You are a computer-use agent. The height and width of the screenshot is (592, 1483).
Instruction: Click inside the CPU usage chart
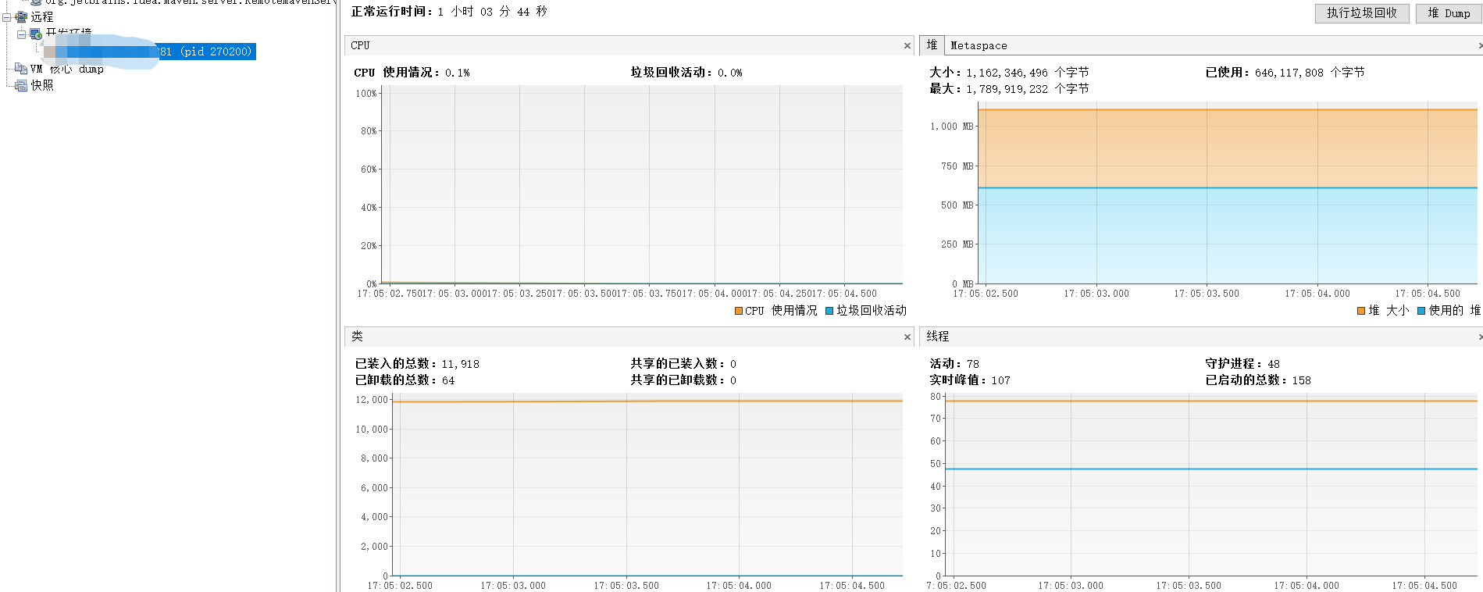(x=642, y=185)
